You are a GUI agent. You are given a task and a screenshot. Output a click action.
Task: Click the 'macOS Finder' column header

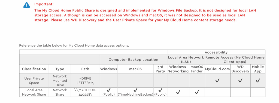click(x=197, y=69)
